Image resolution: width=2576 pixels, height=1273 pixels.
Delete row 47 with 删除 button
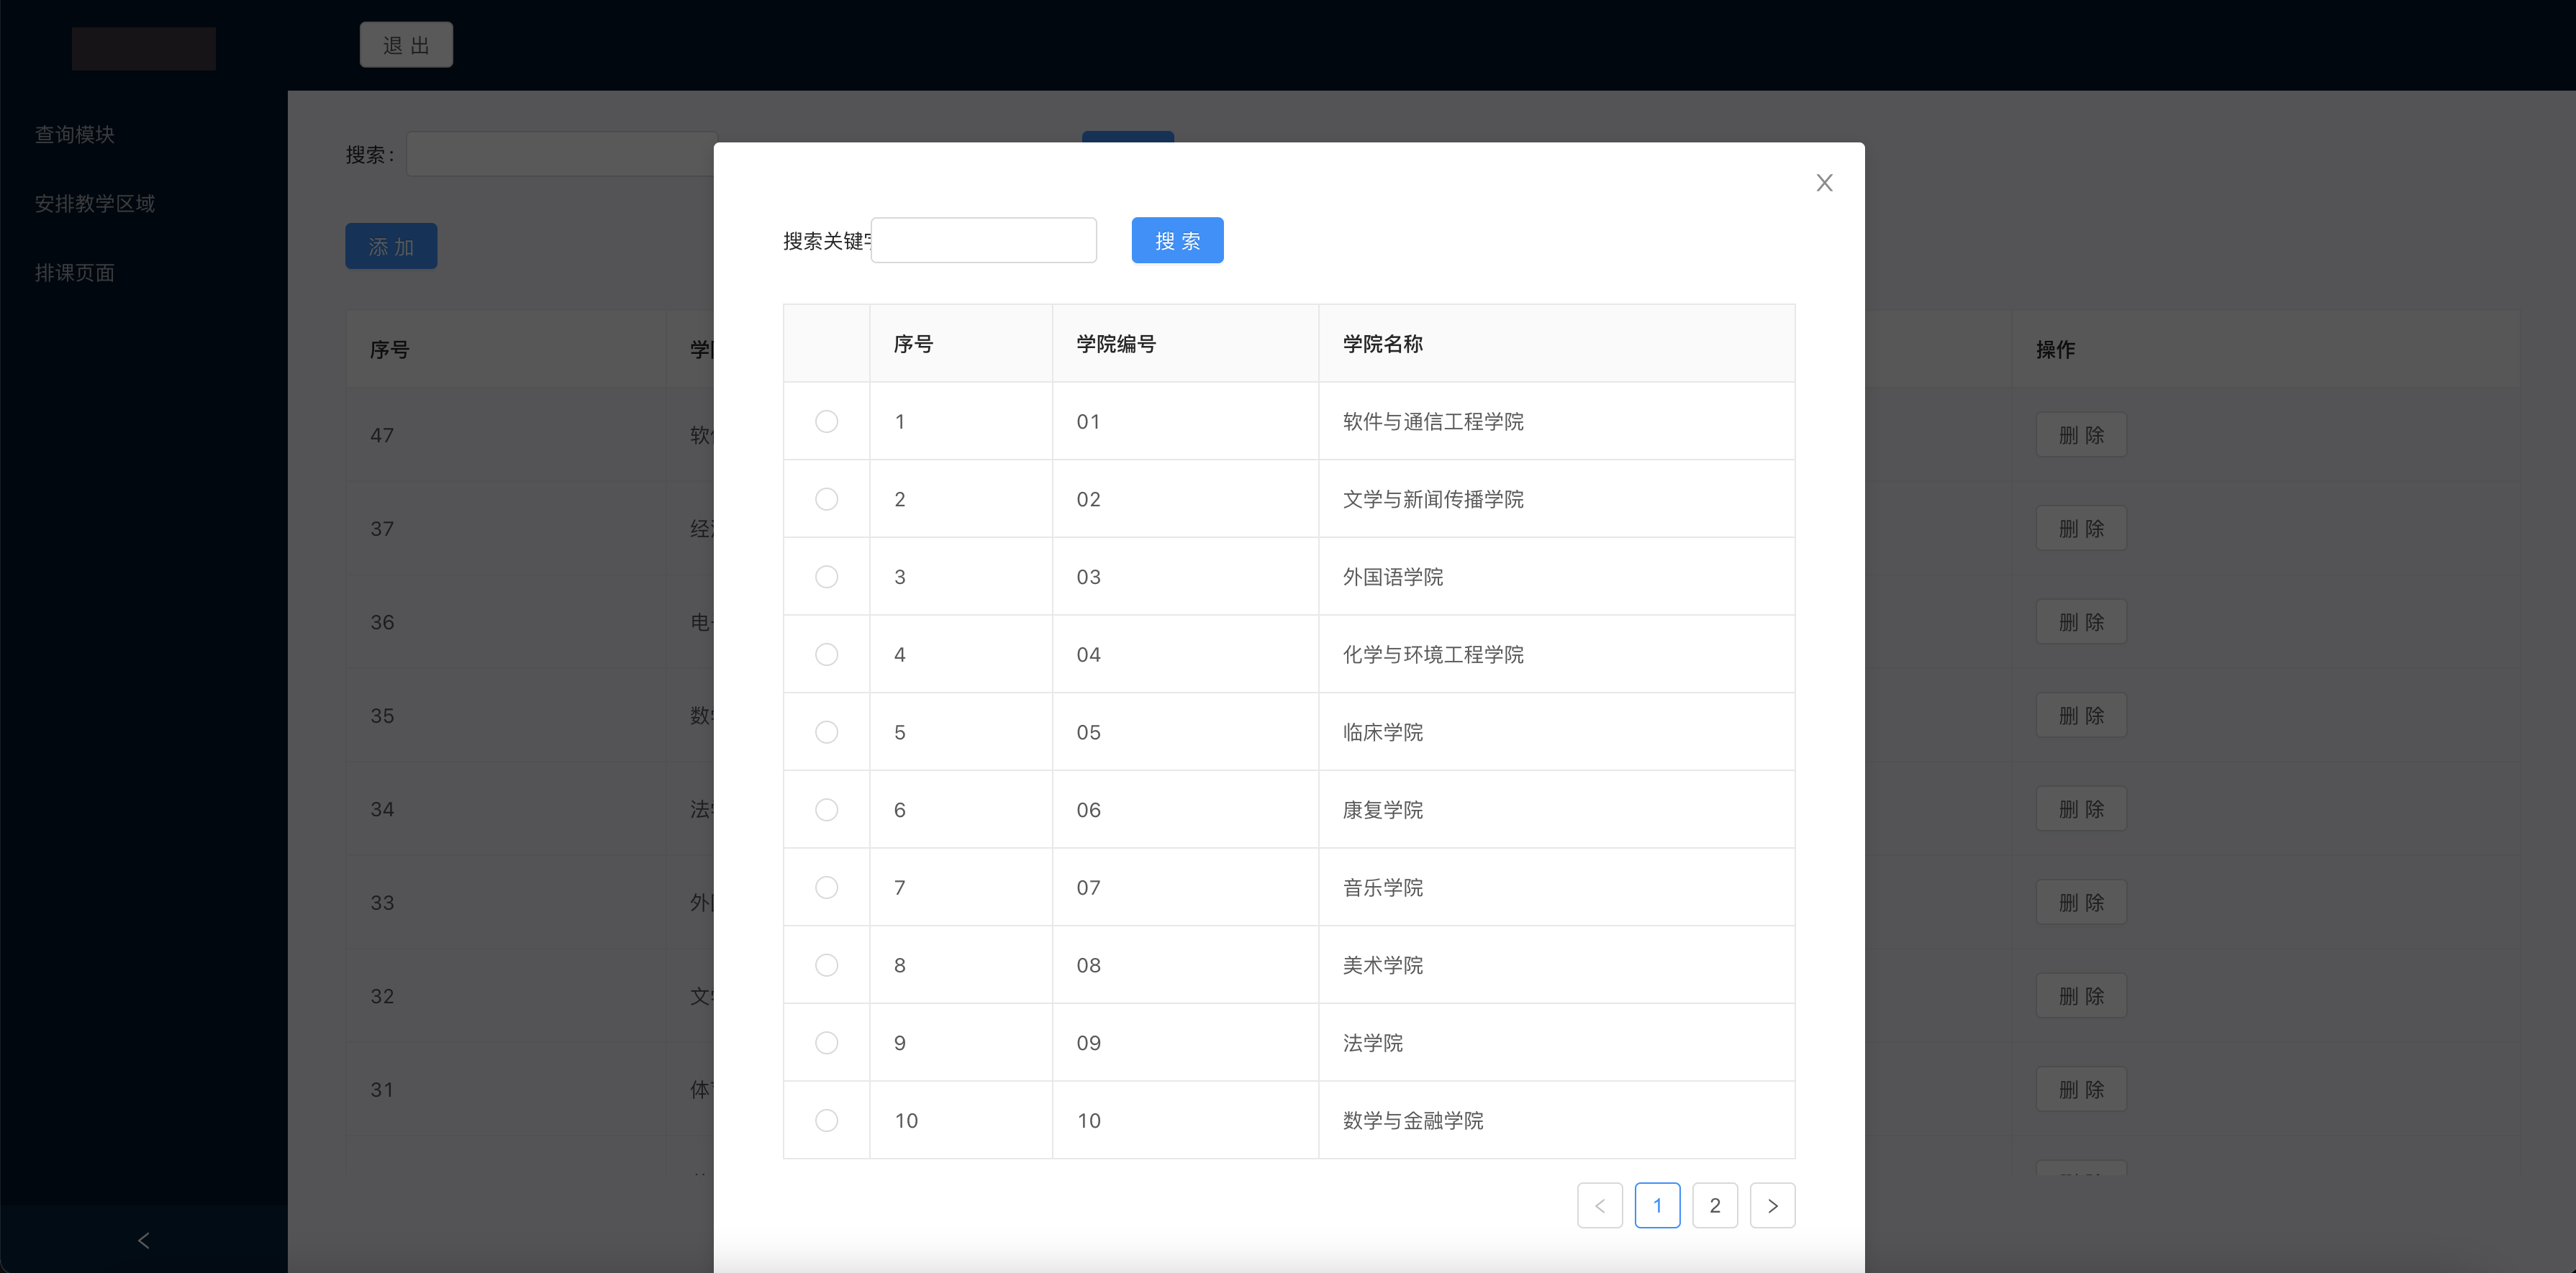(2081, 434)
